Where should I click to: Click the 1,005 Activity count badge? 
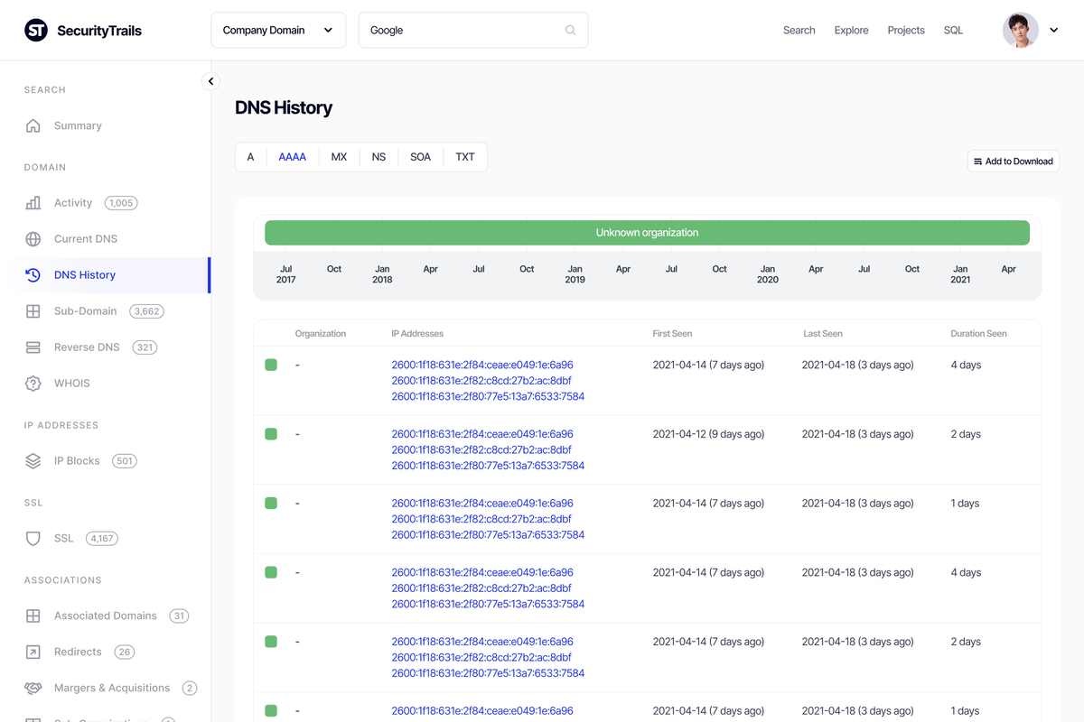(121, 203)
